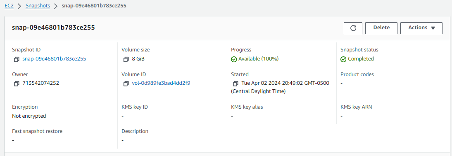Select the owner number 713542074252
The height and width of the screenshot is (156, 452).
coord(40,83)
